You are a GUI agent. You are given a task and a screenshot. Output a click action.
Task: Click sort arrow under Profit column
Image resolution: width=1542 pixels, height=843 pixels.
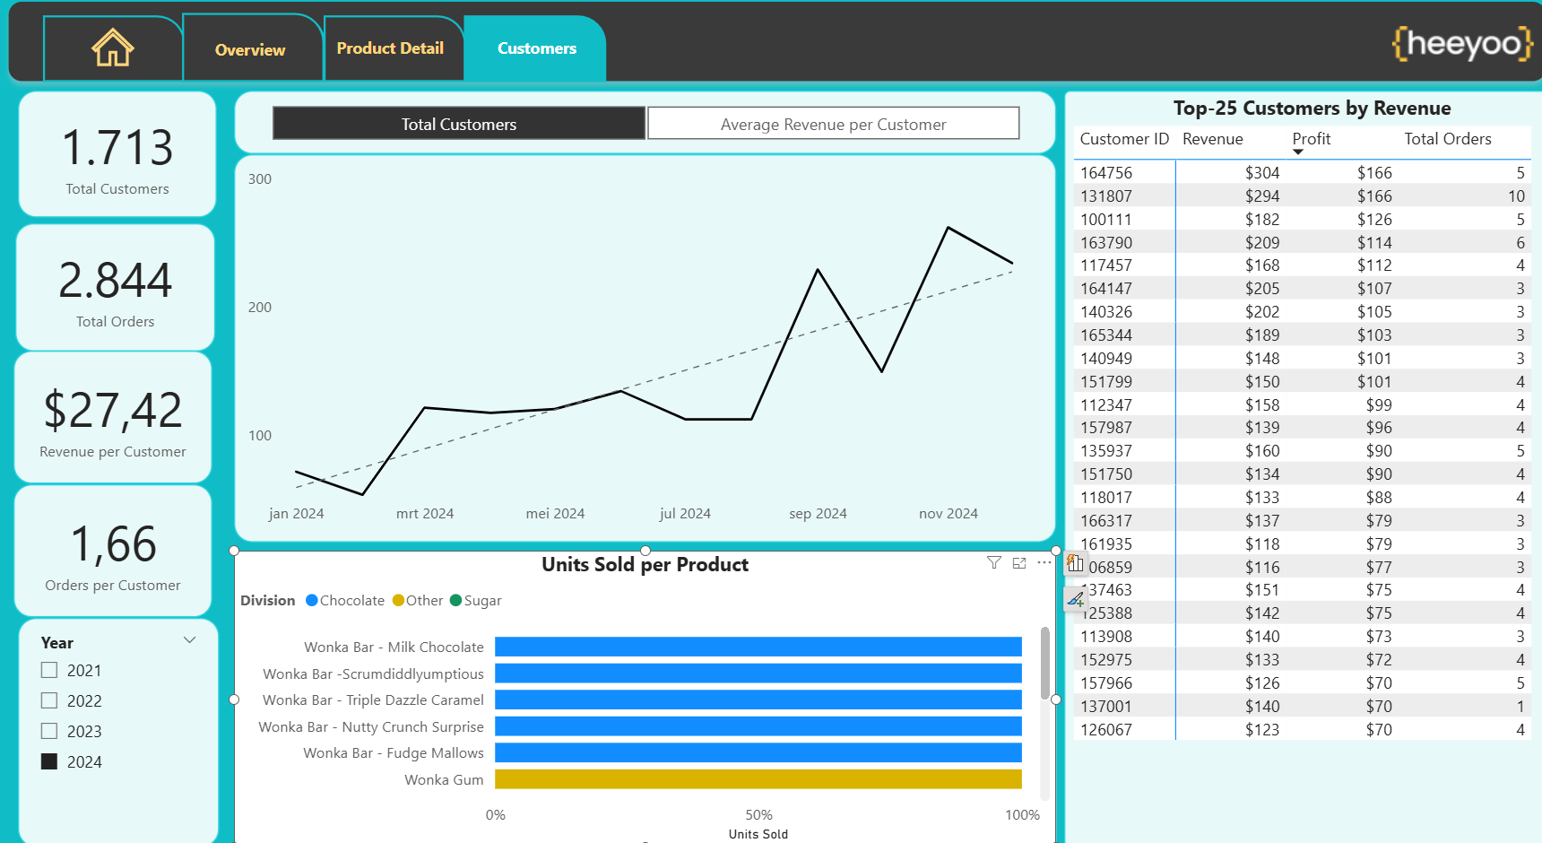point(1298,152)
